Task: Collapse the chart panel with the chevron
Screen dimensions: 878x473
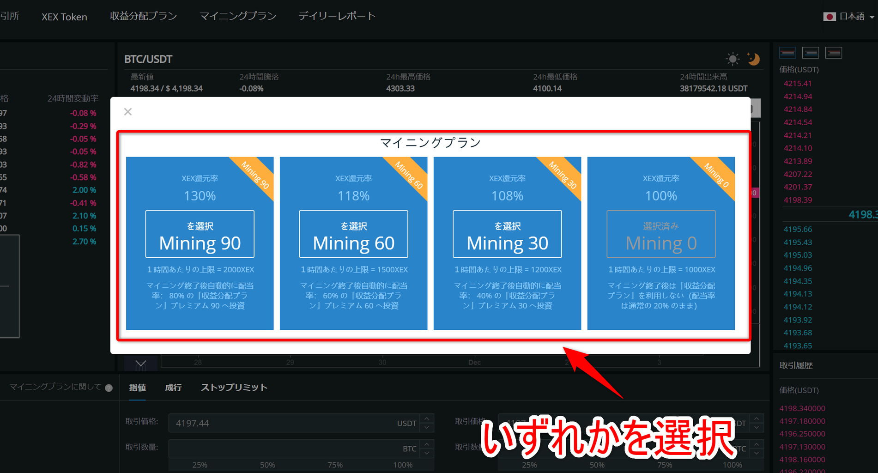Action: click(x=140, y=364)
